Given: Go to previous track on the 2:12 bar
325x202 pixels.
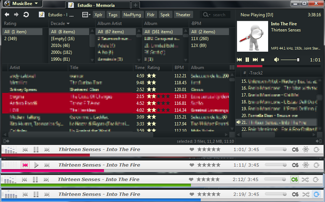Looking at the screenshot, I should point(25,180).
